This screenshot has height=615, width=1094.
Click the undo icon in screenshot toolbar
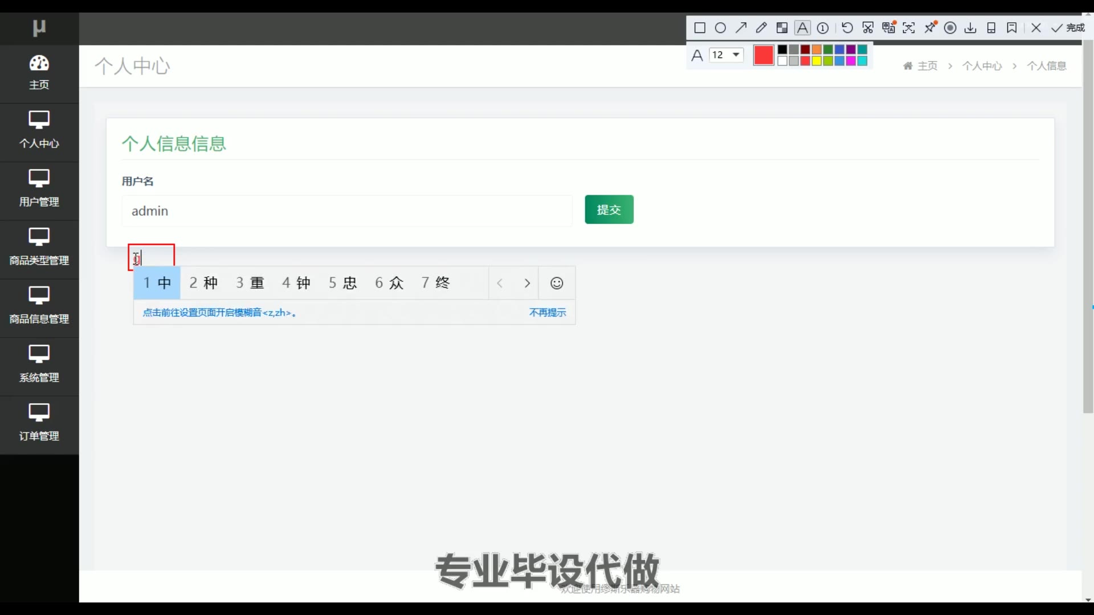(847, 28)
